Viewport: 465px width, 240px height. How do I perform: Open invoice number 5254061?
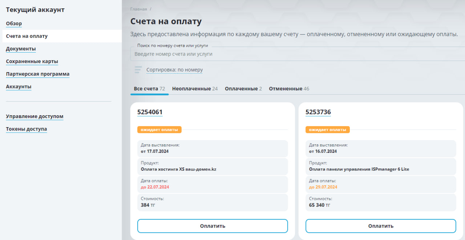pos(150,112)
